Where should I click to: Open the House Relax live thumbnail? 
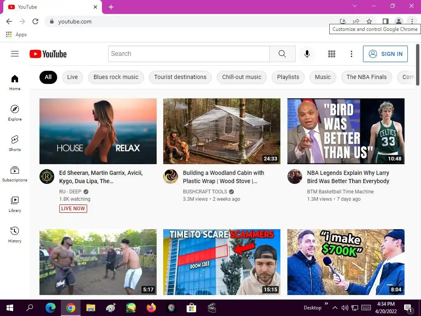pyautogui.click(x=98, y=131)
